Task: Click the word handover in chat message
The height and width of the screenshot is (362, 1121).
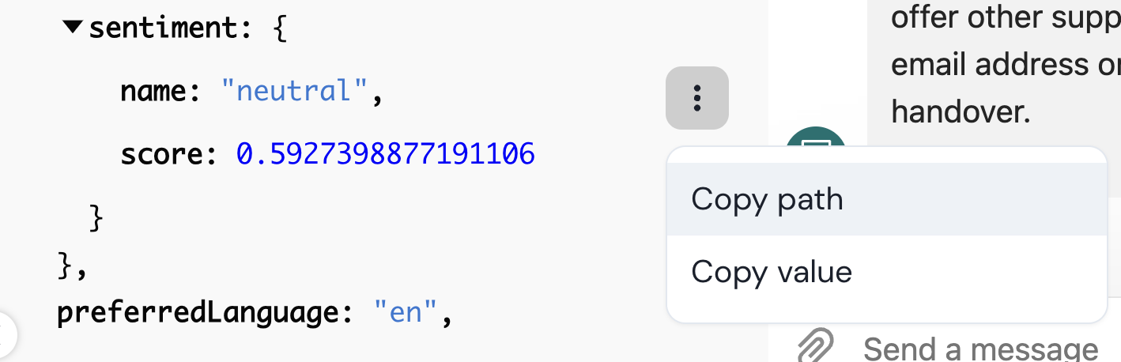Action: (961, 112)
